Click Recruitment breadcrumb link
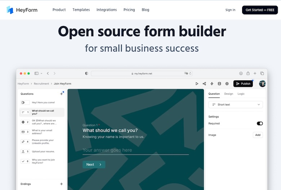This screenshot has height=190, width=281. 41,83
